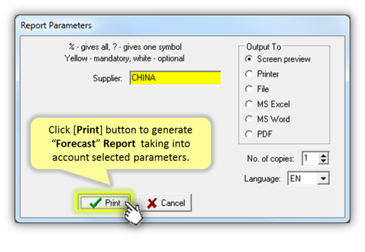
Task: Click the green checkmark icon on Print
Action: tap(96, 203)
